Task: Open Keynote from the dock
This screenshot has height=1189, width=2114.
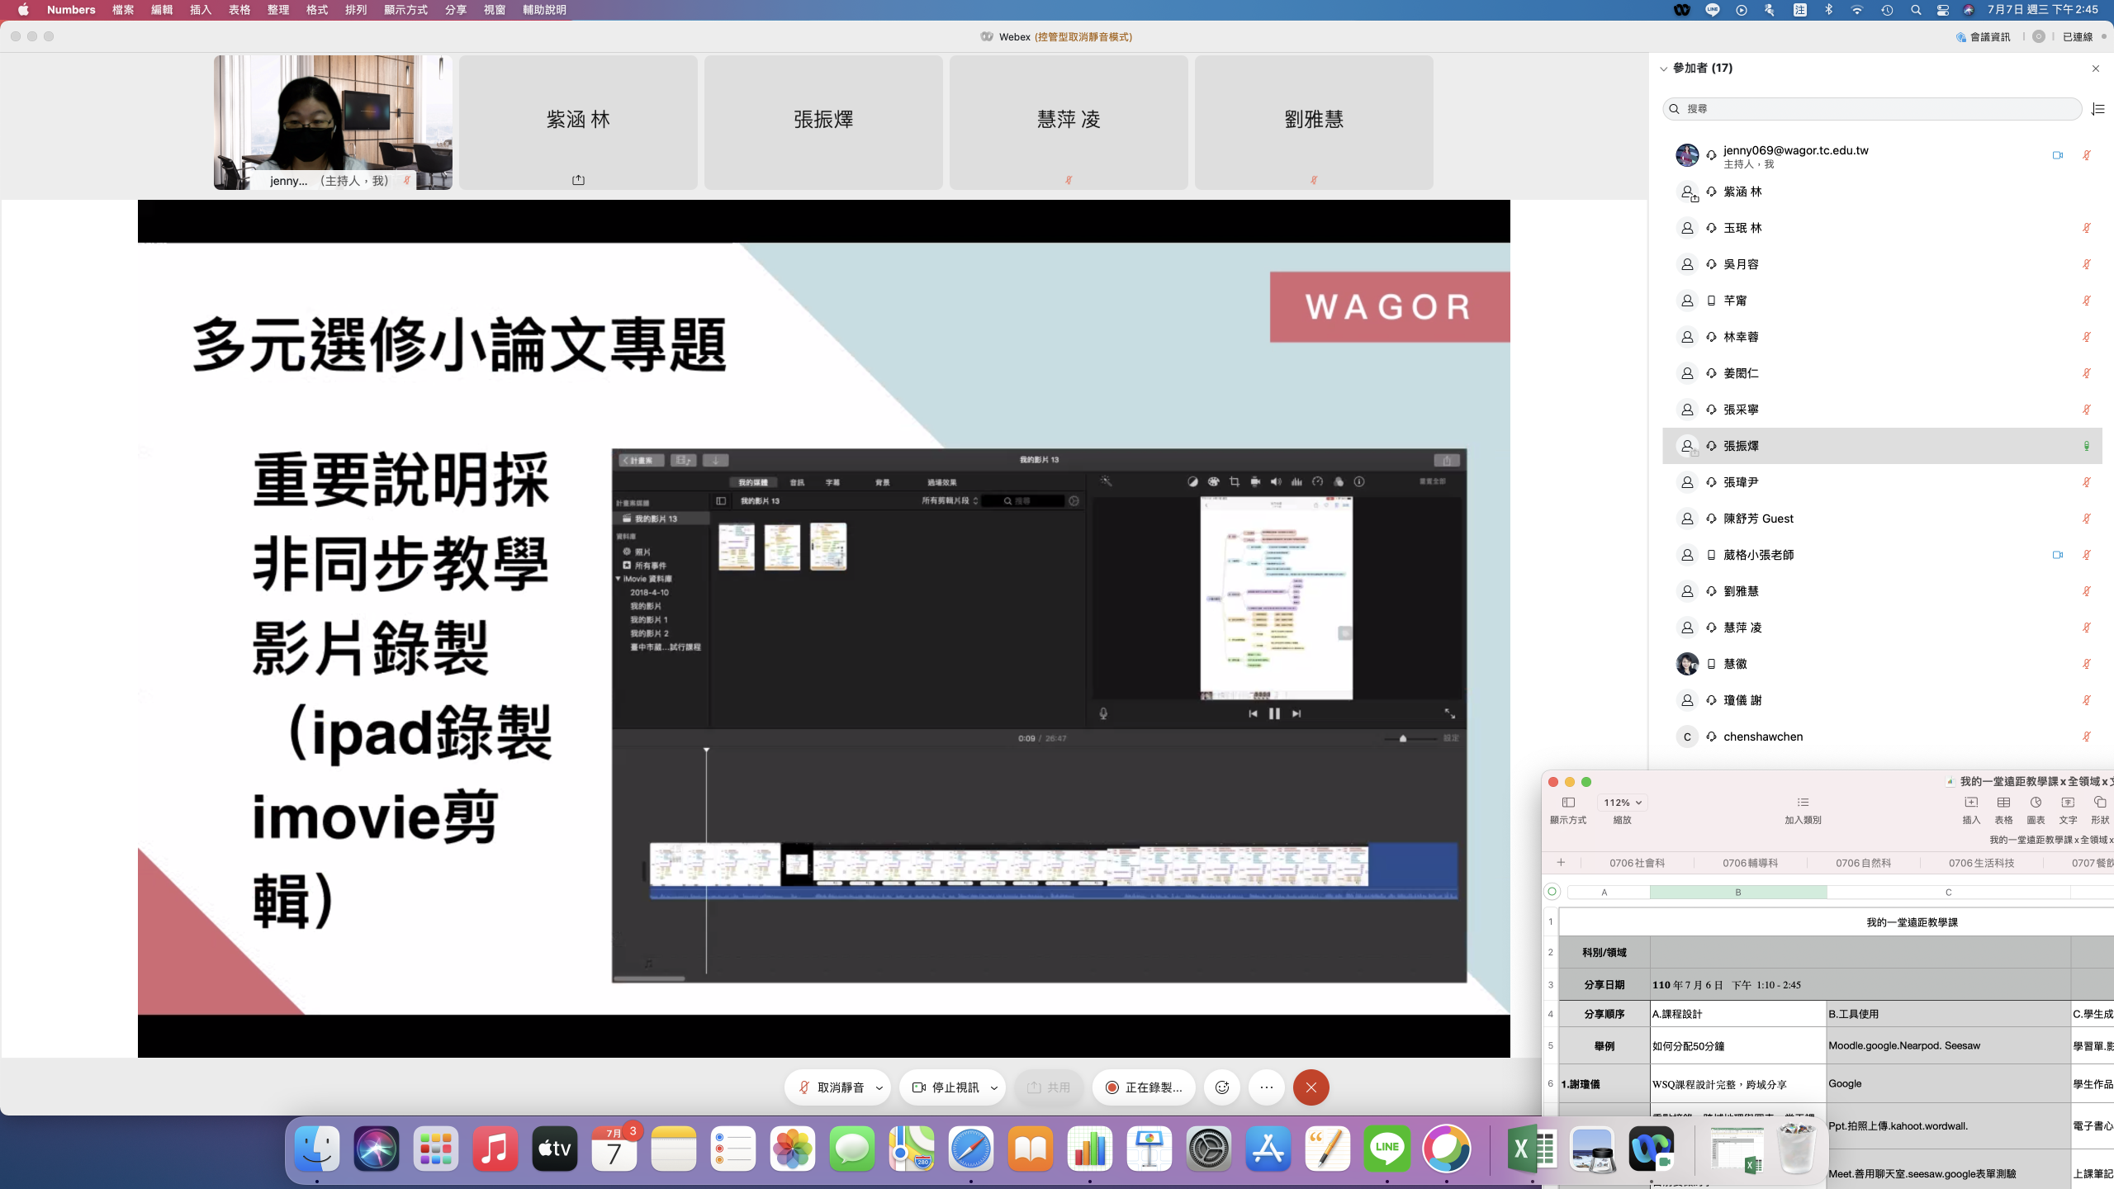Action: 1149,1149
